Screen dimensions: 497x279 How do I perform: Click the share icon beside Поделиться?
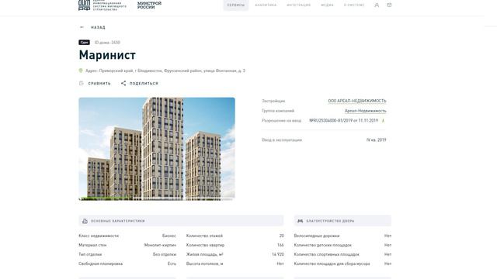(x=123, y=83)
